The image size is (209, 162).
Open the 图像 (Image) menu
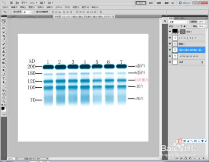click(x=23, y=7)
